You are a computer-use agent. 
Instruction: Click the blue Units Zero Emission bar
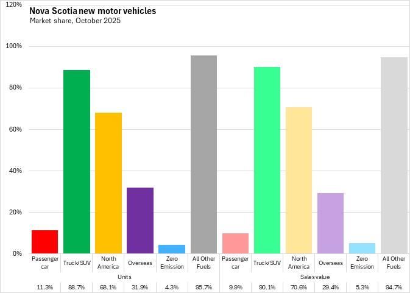(x=172, y=249)
